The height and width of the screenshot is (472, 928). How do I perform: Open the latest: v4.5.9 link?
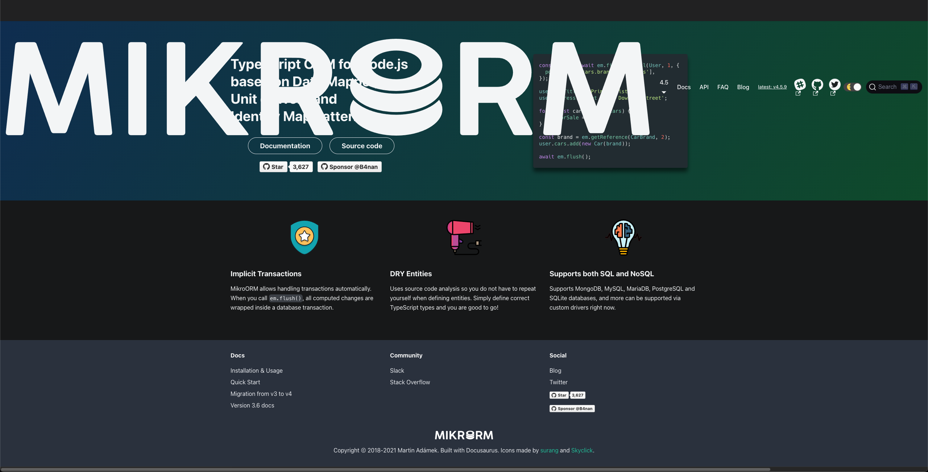pyautogui.click(x=772, y=87)
